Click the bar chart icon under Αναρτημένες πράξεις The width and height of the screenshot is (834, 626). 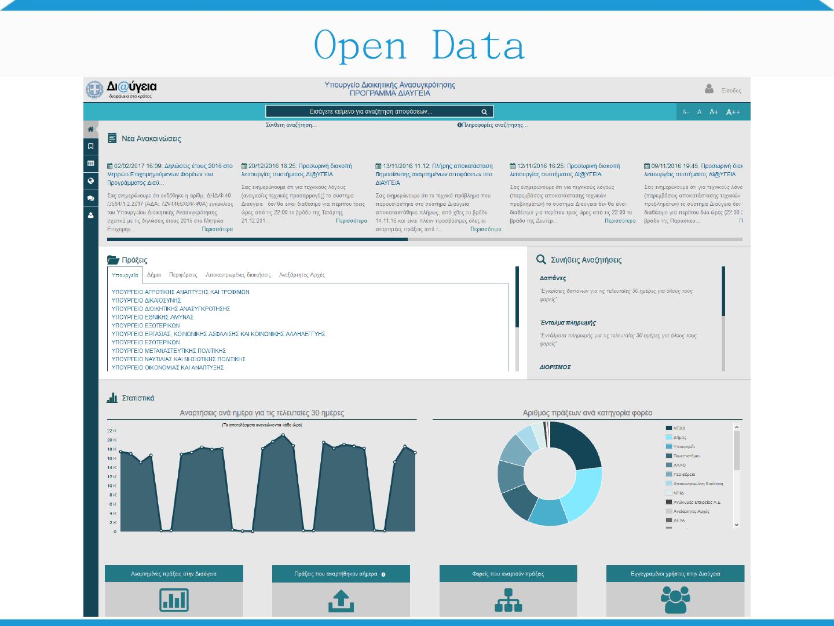click(x=174, y=600)
